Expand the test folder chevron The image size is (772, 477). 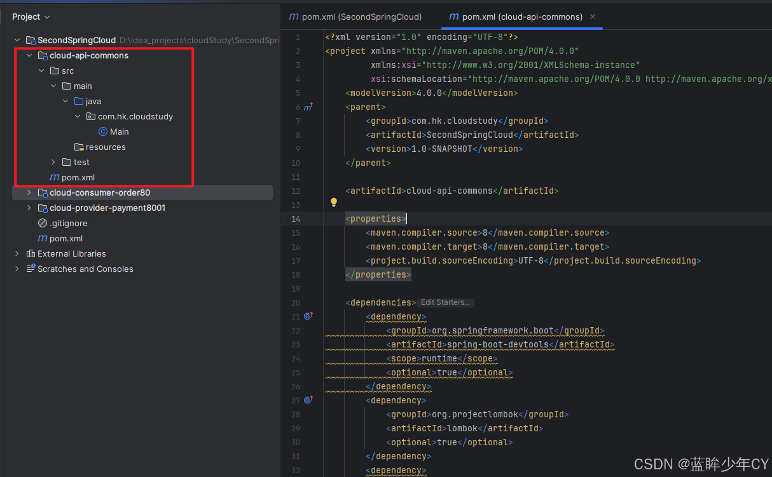53,162
